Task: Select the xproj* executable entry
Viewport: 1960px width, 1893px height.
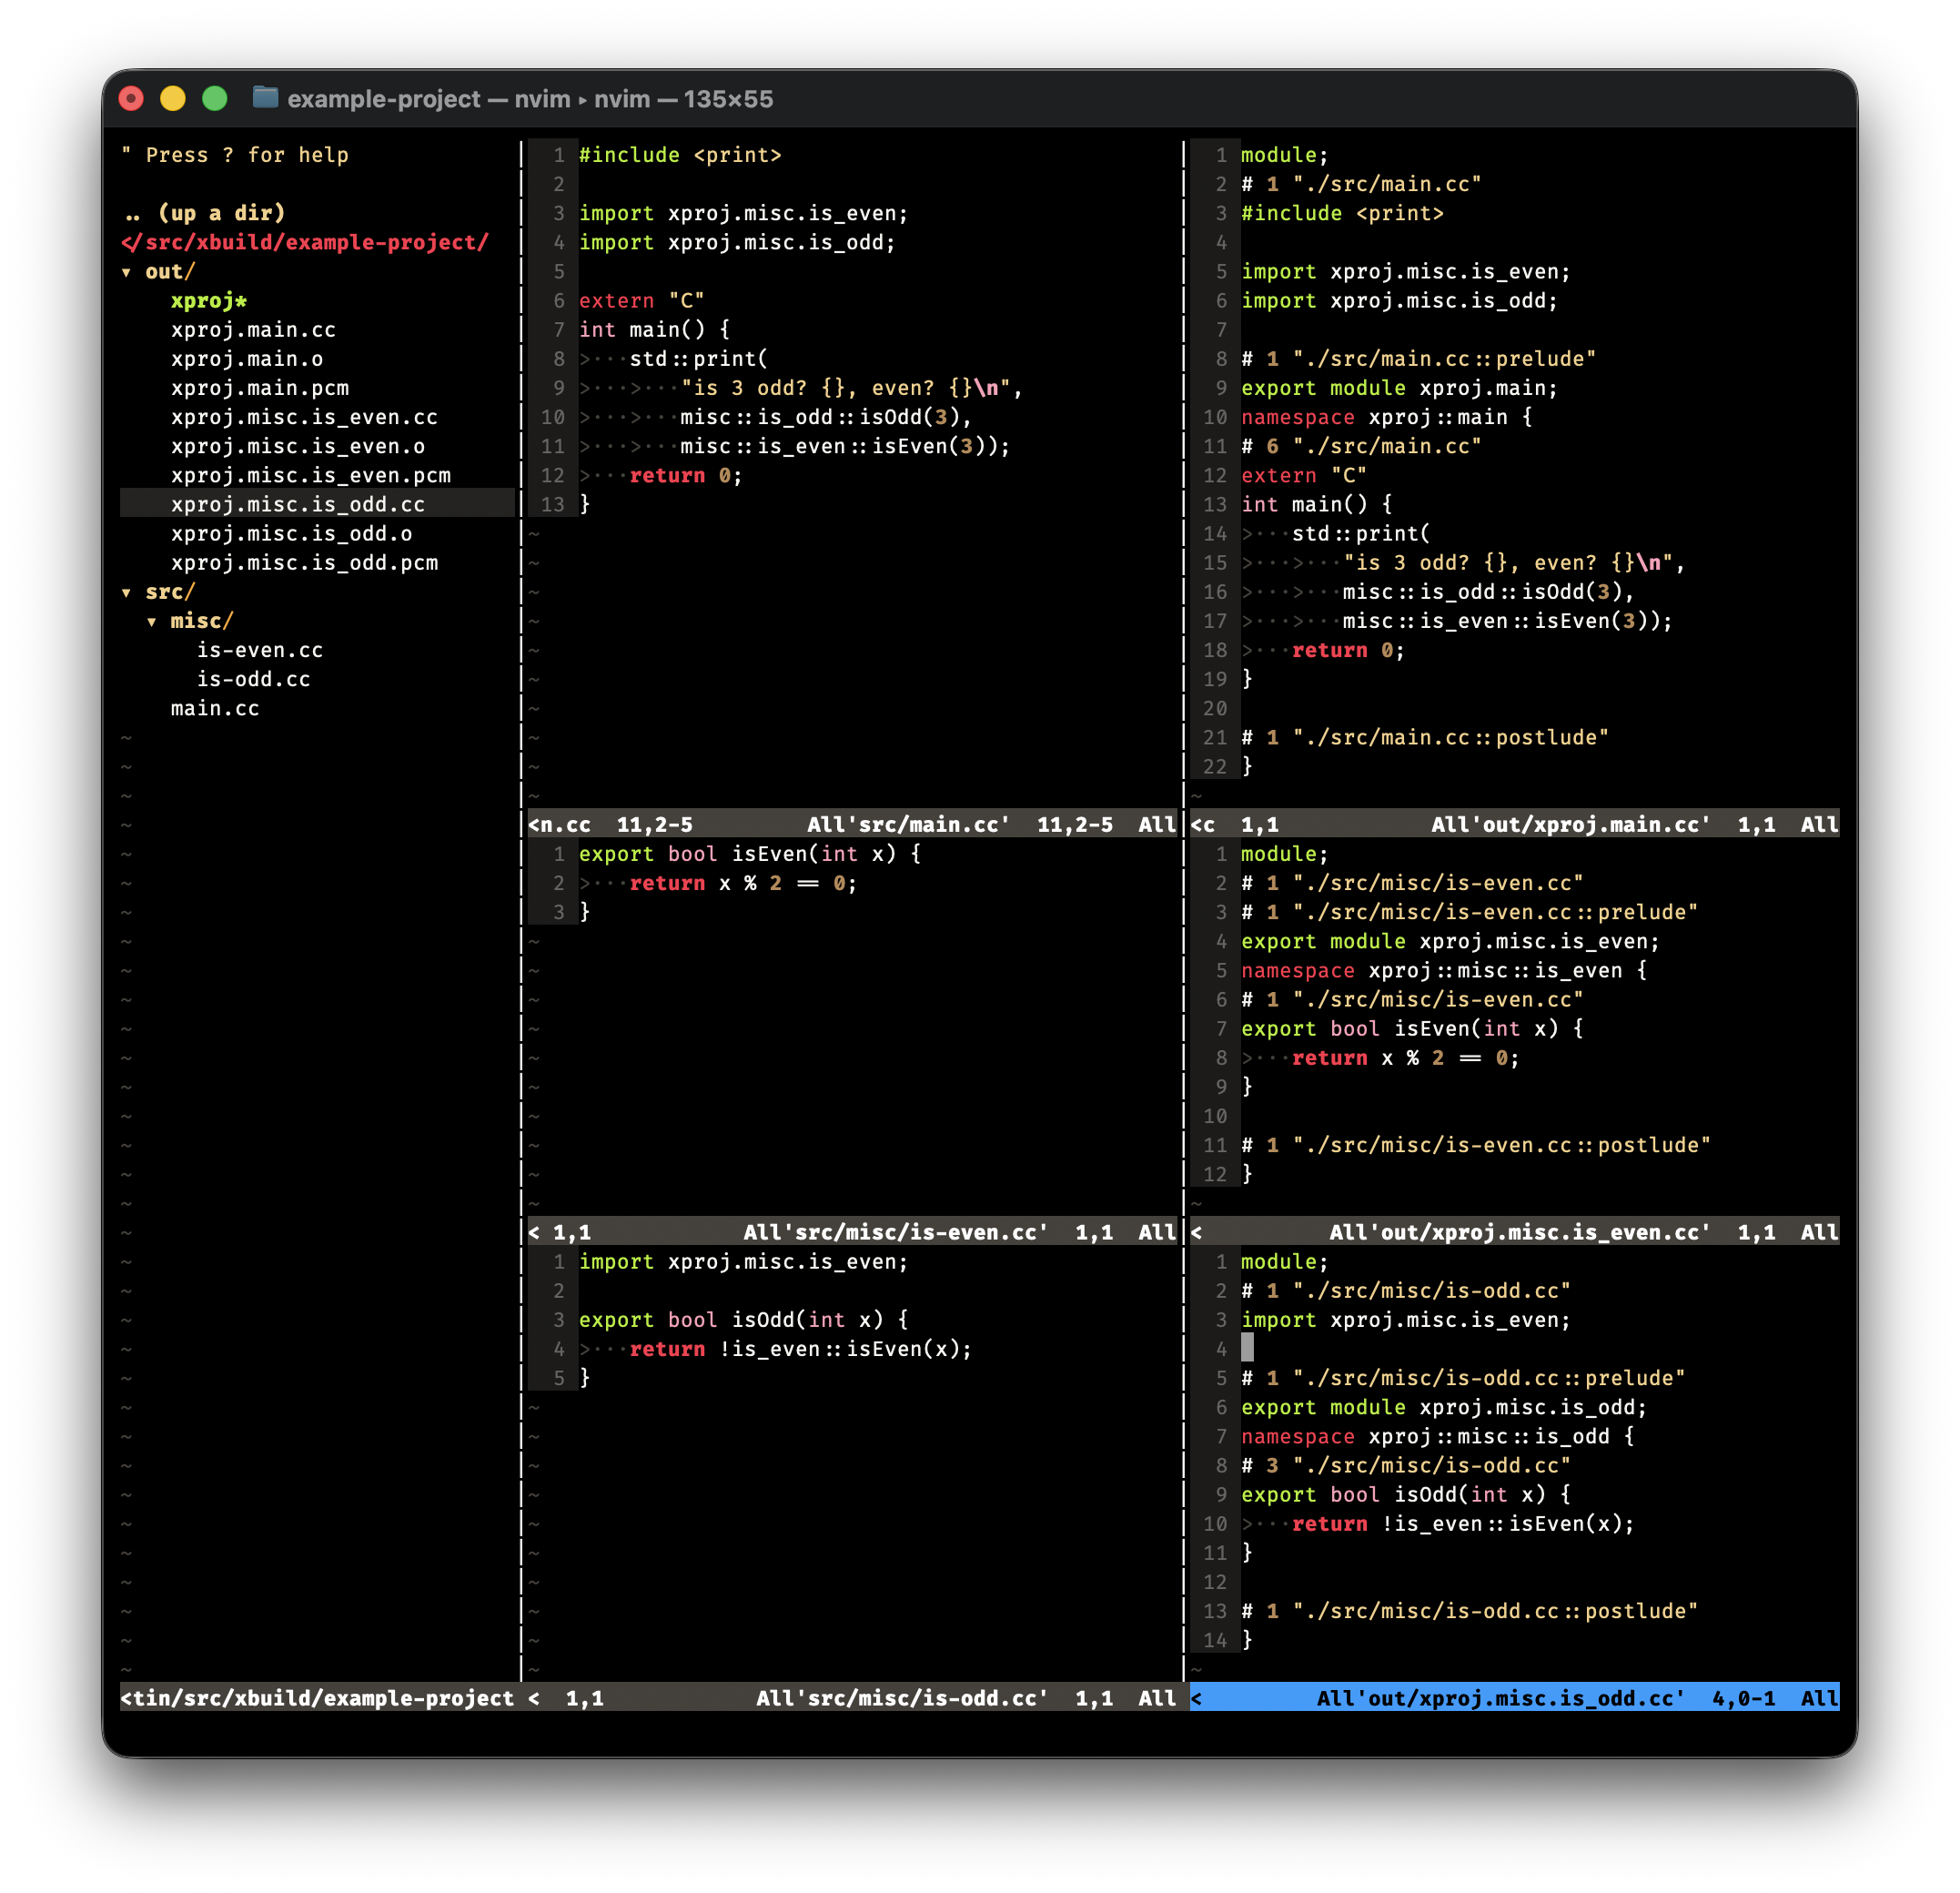Action: (208, 301)
